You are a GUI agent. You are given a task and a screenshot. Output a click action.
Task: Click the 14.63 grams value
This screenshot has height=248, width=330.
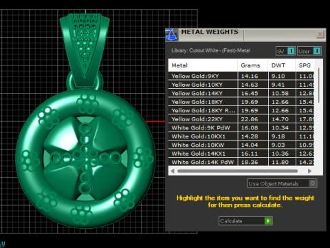[x=250, y=85]
